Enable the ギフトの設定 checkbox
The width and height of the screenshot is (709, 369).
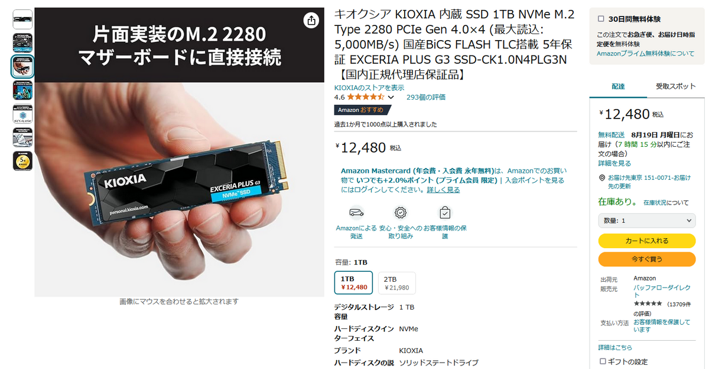[603, 361]
